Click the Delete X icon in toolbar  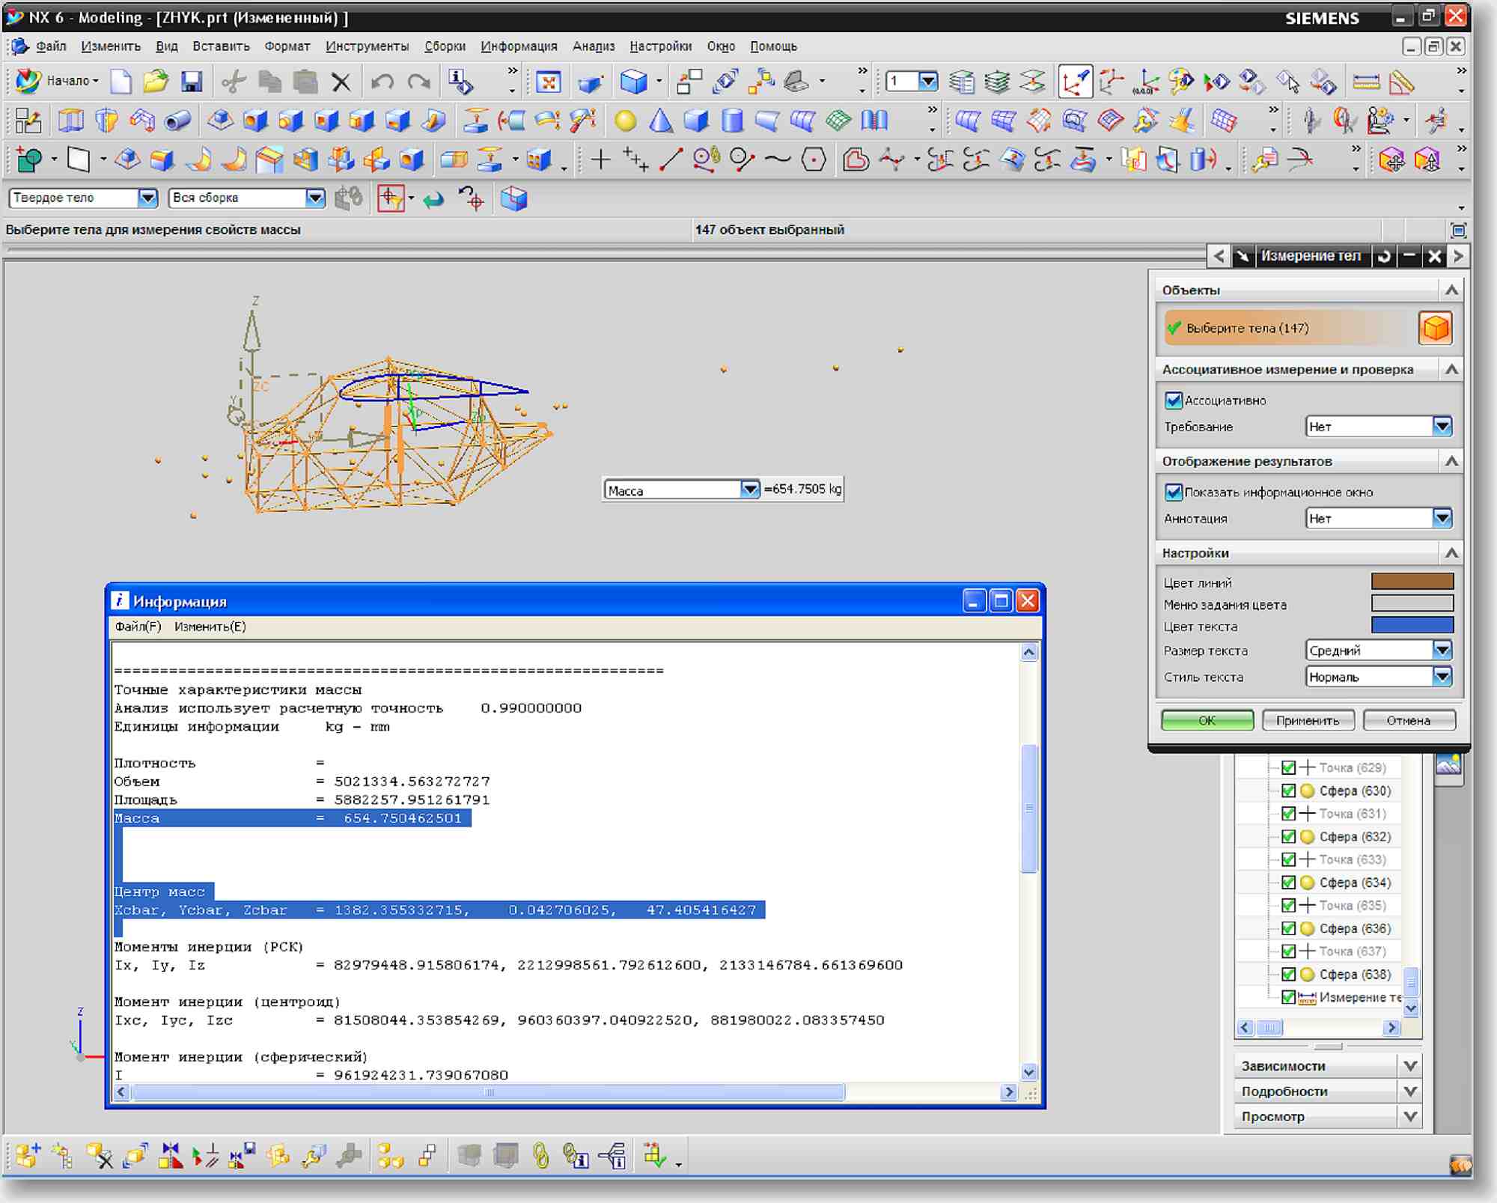coord(341,81)
